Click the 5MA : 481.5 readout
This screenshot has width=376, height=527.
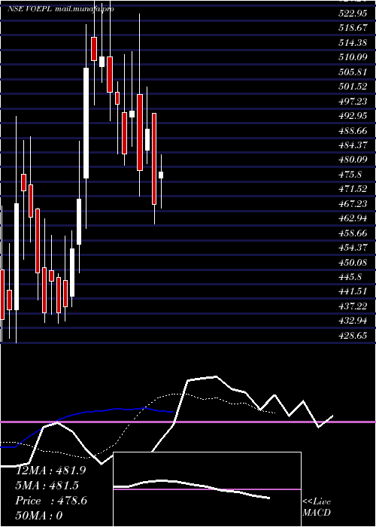47,486
